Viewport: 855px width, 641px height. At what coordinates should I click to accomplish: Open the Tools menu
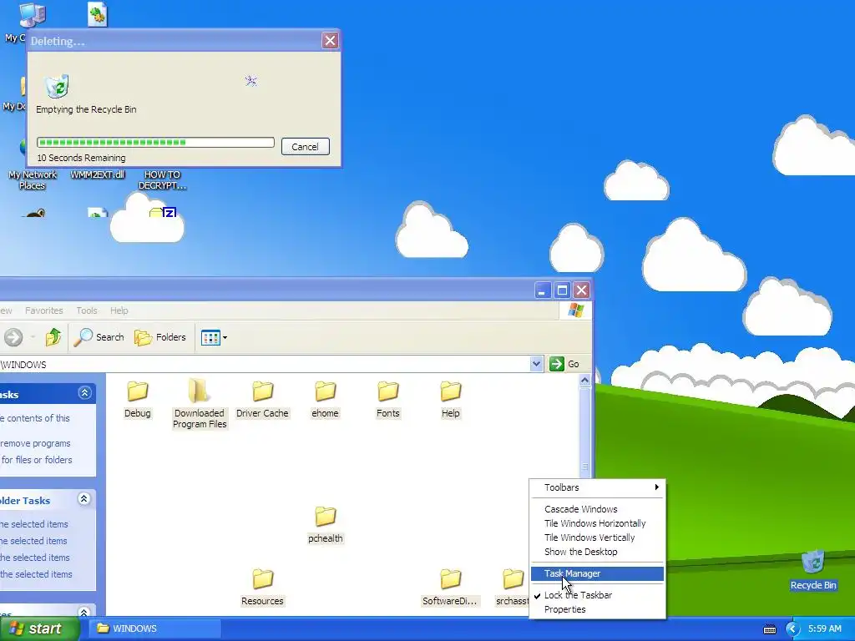pyautogui.click(x=87, y=310)
